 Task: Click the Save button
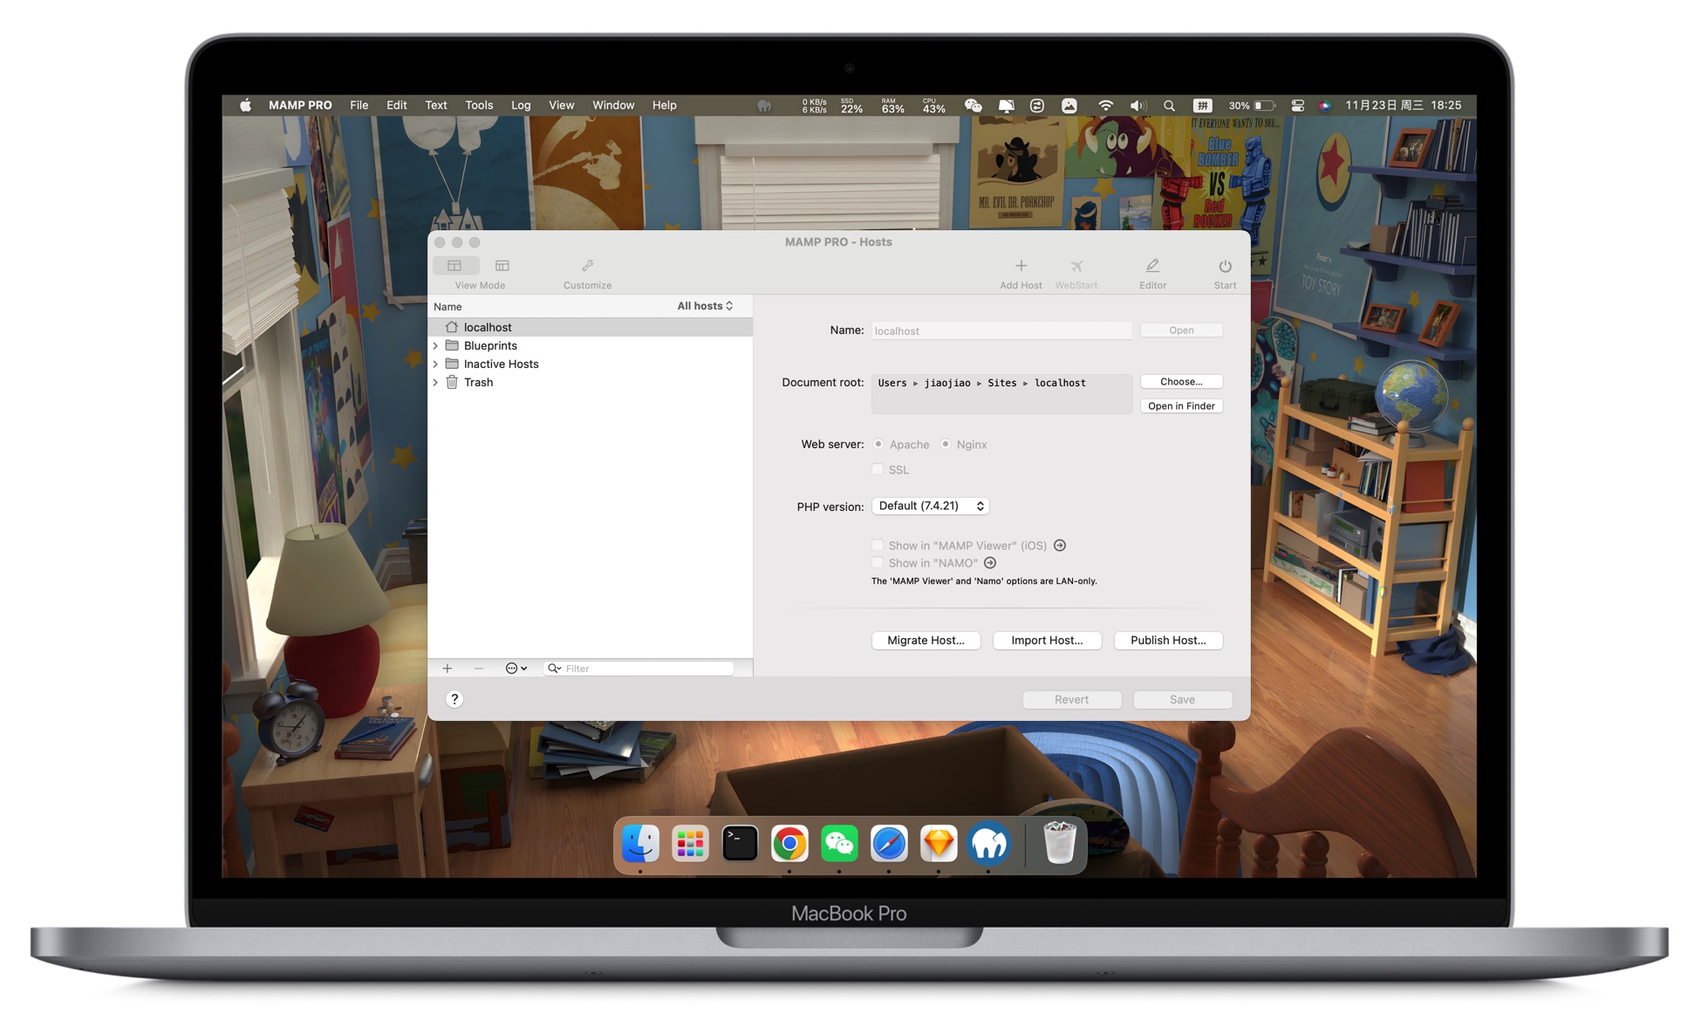click(x=1182, y=700)
